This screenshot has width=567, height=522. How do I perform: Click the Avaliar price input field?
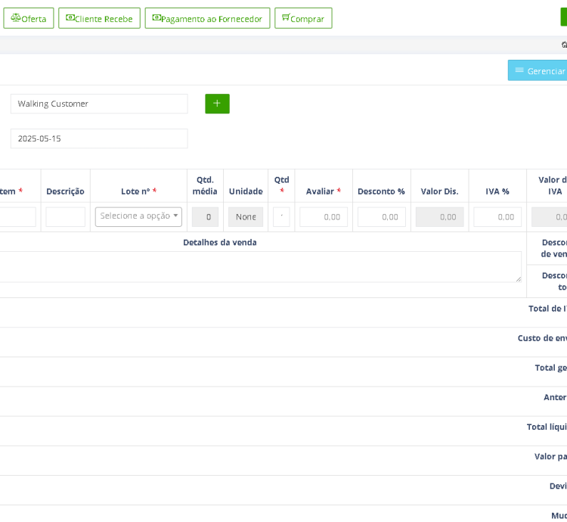324,217
